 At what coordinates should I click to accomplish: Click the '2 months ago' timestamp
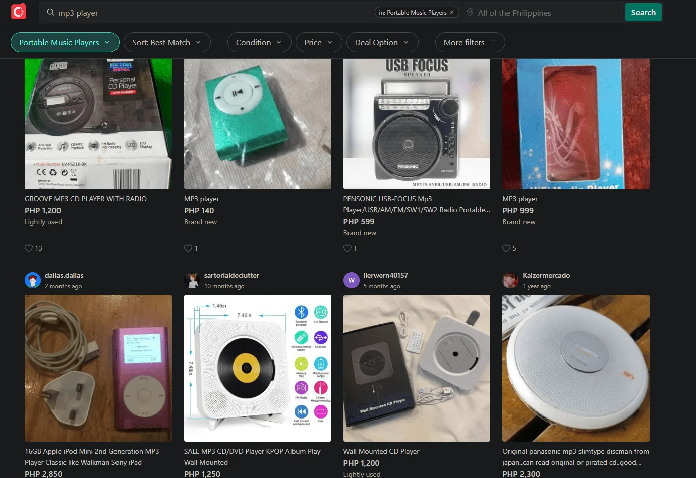[x=63, y=286]
